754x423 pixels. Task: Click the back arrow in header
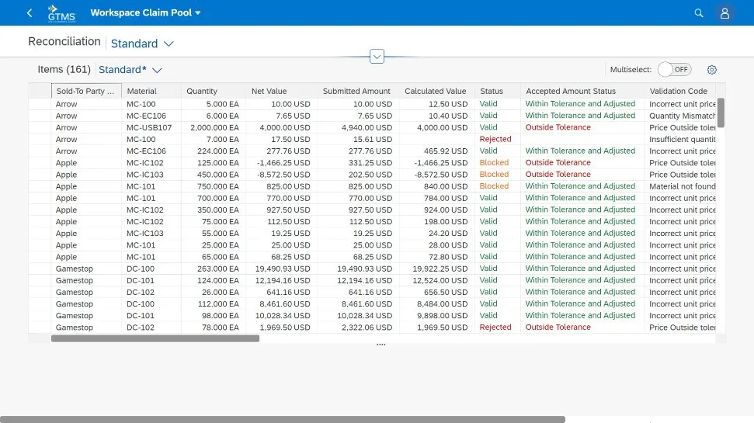[x=30, y=13]
